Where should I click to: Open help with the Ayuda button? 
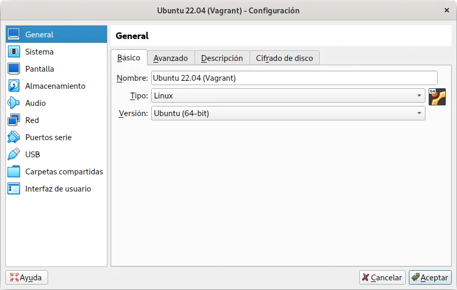pos(27,277)
